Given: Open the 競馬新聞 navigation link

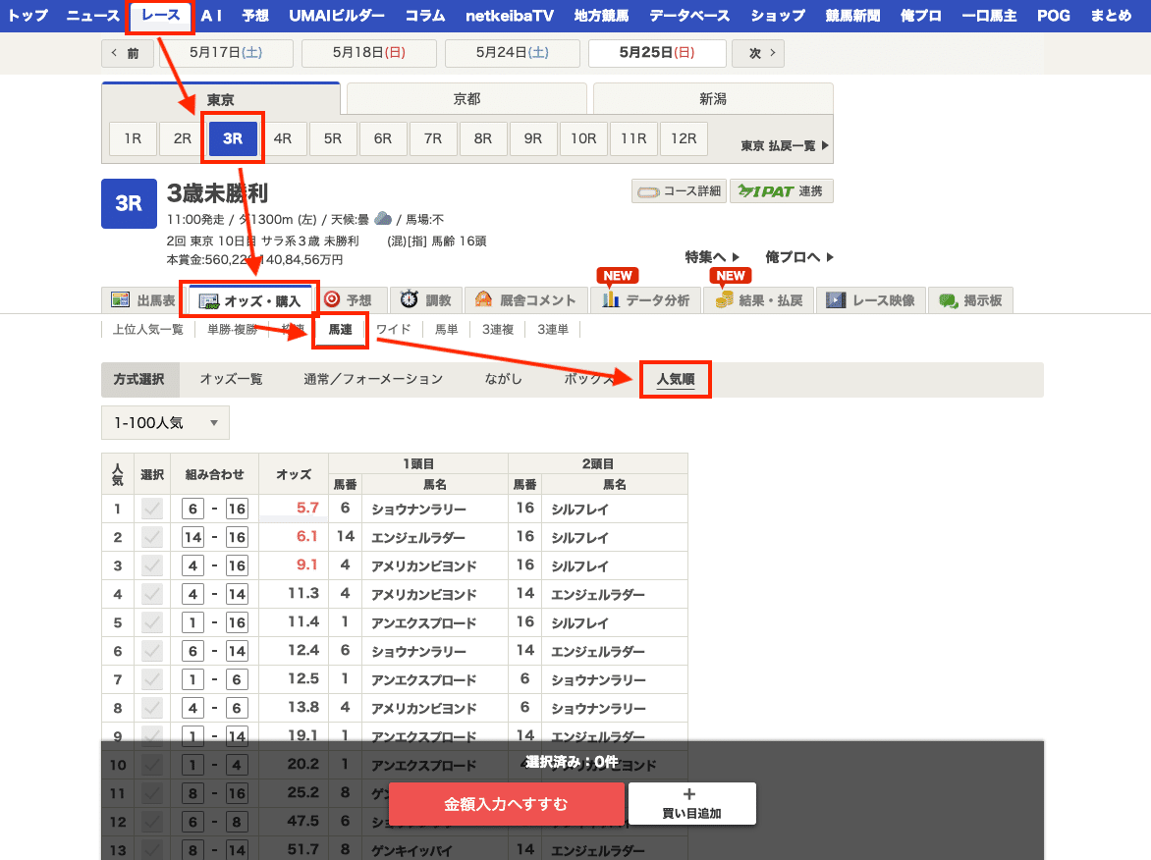Looking at the screenshot, I should click(x=853, y=16).
